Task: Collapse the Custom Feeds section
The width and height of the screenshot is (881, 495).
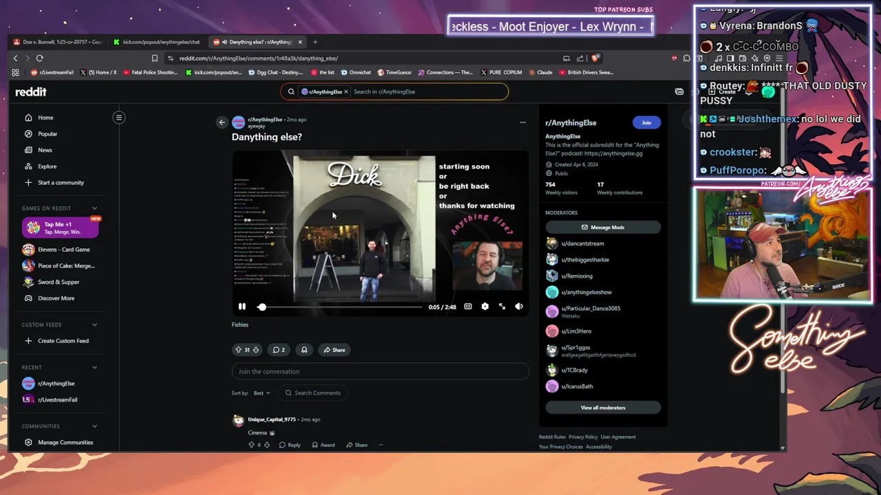Action: [94, 324]
